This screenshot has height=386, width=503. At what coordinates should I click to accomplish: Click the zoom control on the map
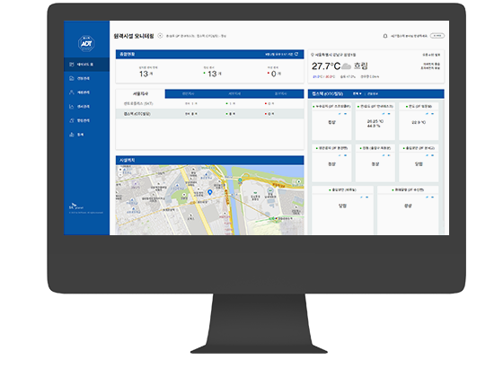pos(120,172)
